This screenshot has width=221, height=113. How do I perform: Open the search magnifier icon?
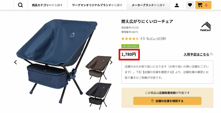click(20, 5)
